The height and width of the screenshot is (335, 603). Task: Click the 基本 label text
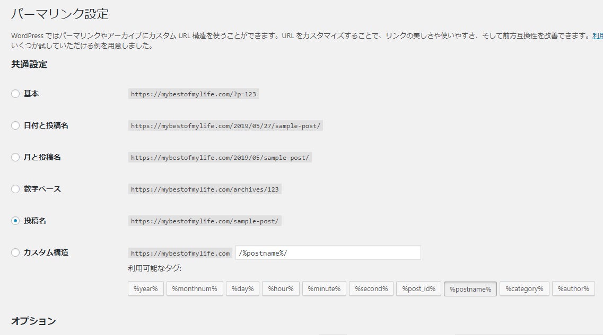click(x=31, y=94)
